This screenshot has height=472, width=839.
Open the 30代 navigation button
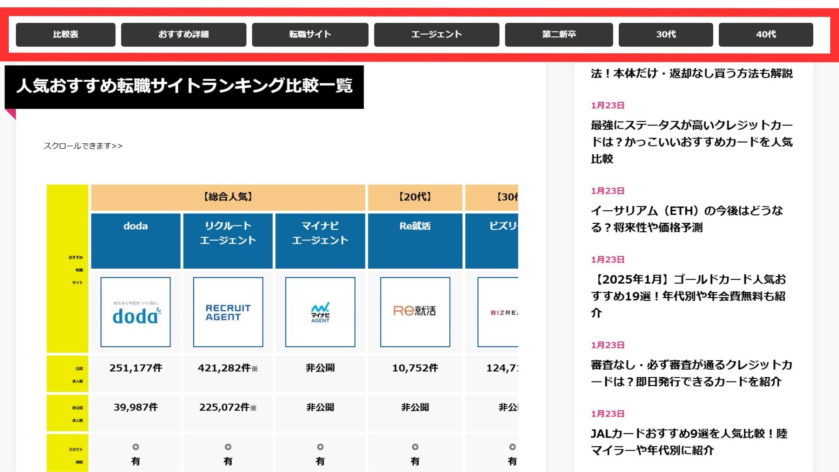[666, 35]
